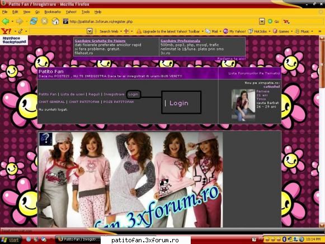325x244 pixels.
Task: Open the CHAT GENERAL link
Action: tap(52, 102)
